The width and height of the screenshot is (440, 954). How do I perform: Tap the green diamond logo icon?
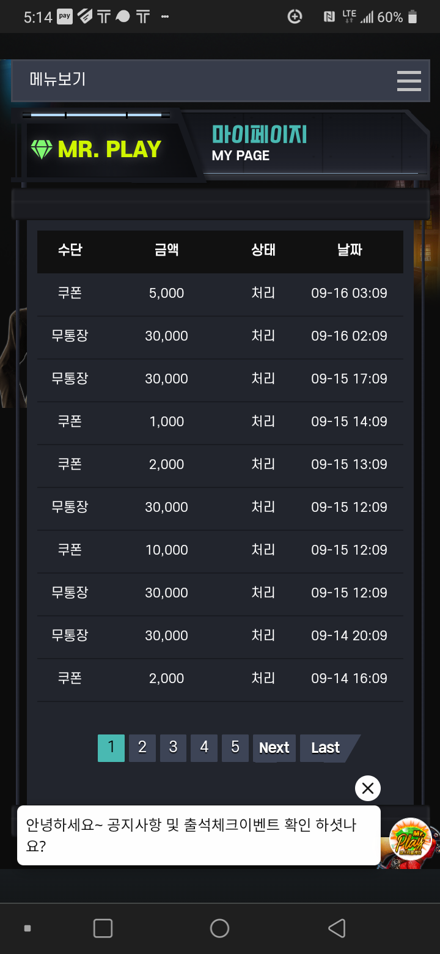42,149
